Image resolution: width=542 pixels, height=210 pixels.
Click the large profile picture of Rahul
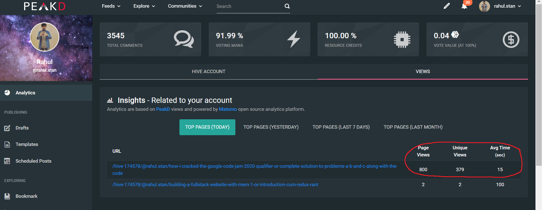tap(45, 37)
